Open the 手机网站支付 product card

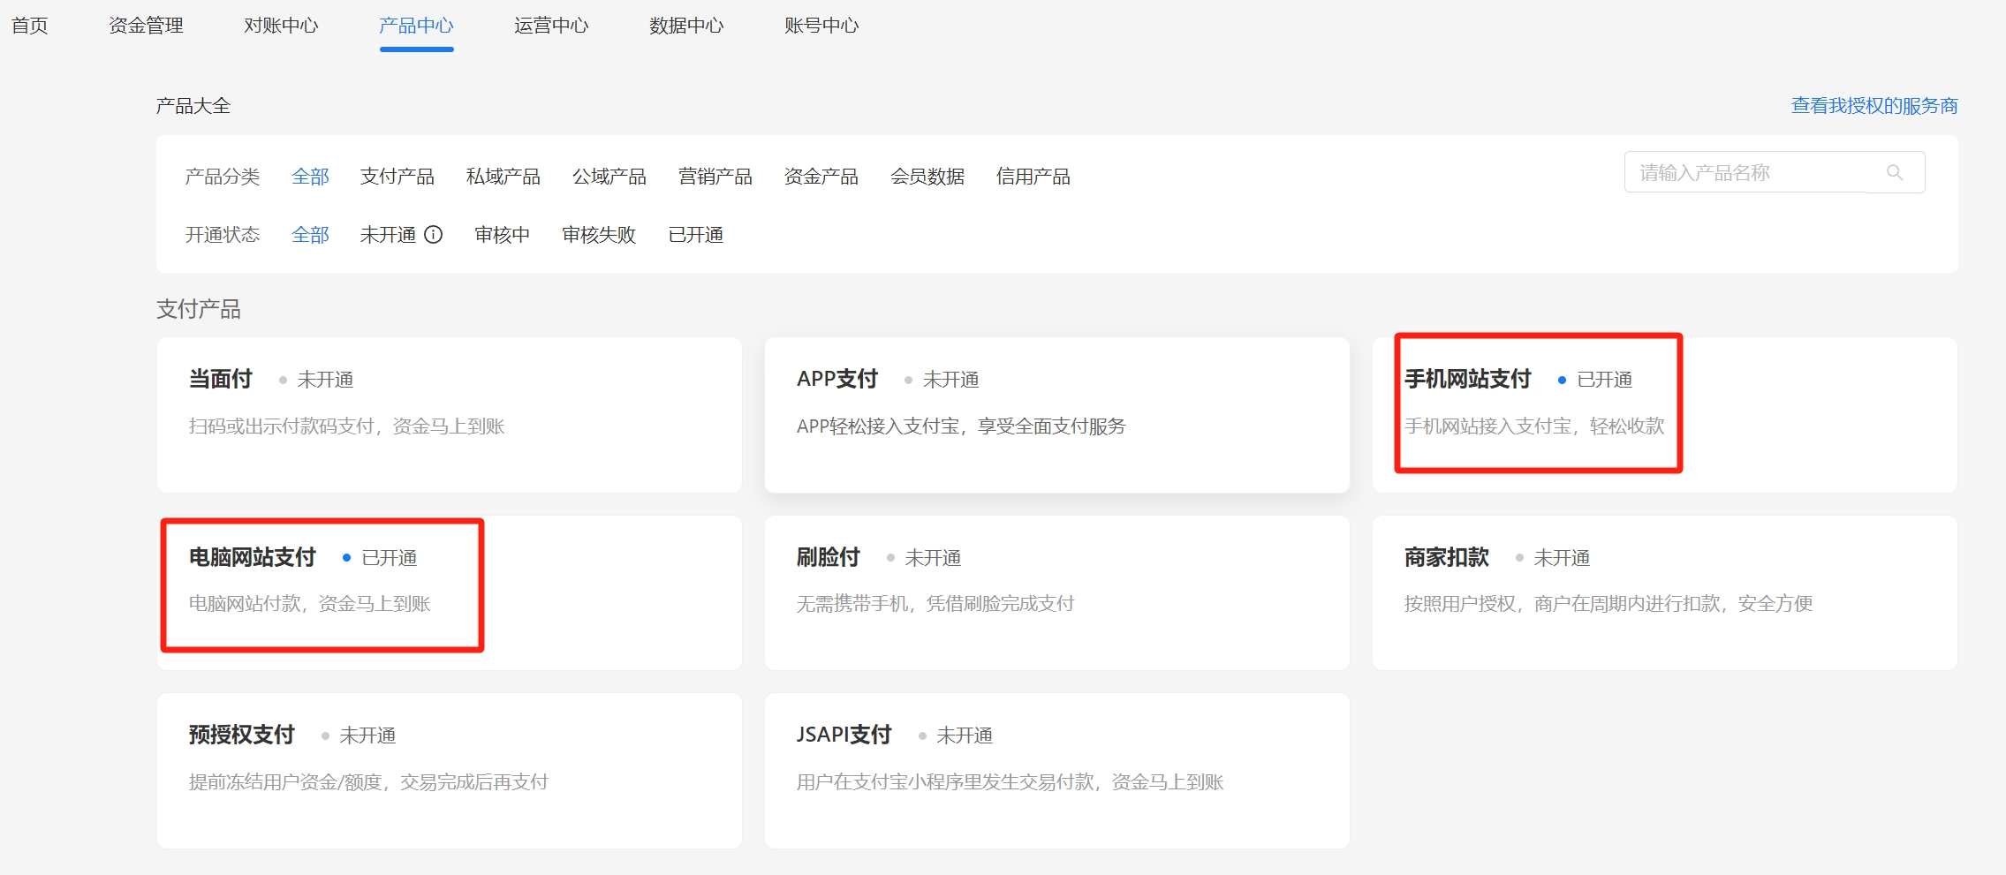pyautogui.click(x=1664, y=414)
